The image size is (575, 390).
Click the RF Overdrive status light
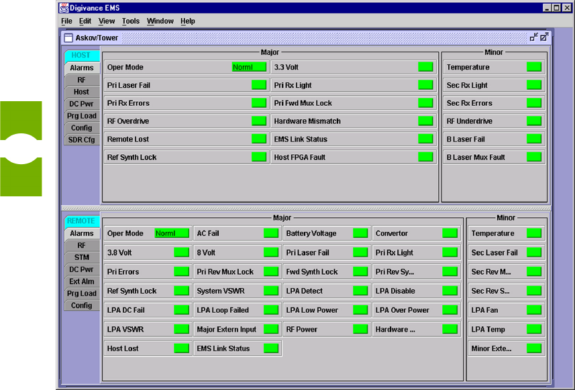coord(259,121)
